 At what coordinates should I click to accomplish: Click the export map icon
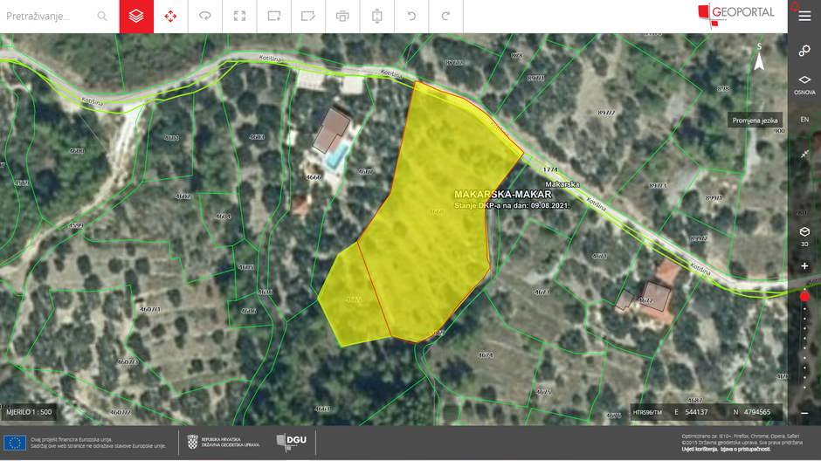(x=377, y=17)
